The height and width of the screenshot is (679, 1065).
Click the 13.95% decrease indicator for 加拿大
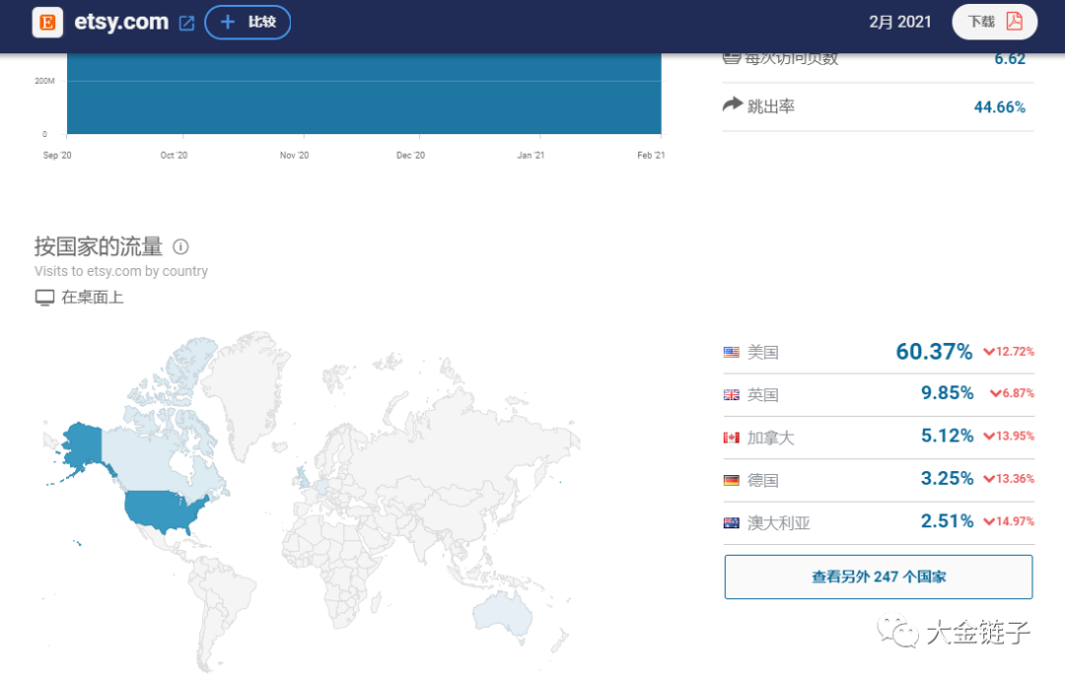[1009, 436]
